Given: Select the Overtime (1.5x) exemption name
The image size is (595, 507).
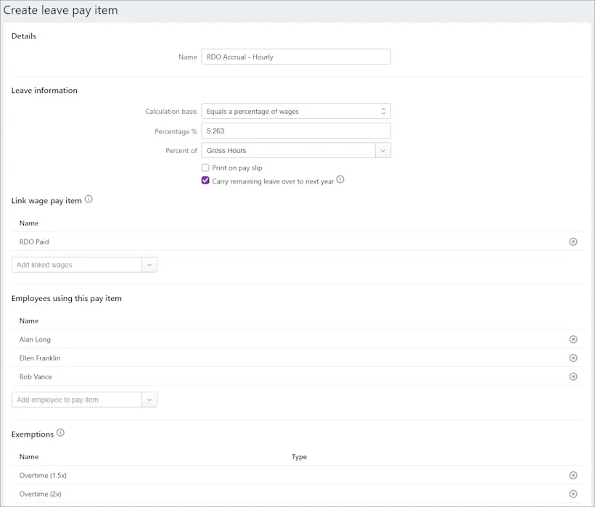Looking at the screenshot, I should pyautogui.click(x=43, y=475).
